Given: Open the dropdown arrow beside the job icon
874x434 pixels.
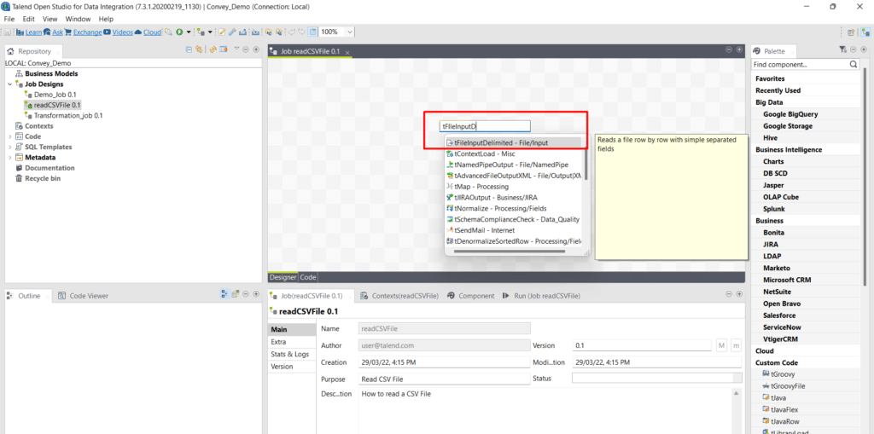Looking at the screenshot, I should (x=210, y=32).
